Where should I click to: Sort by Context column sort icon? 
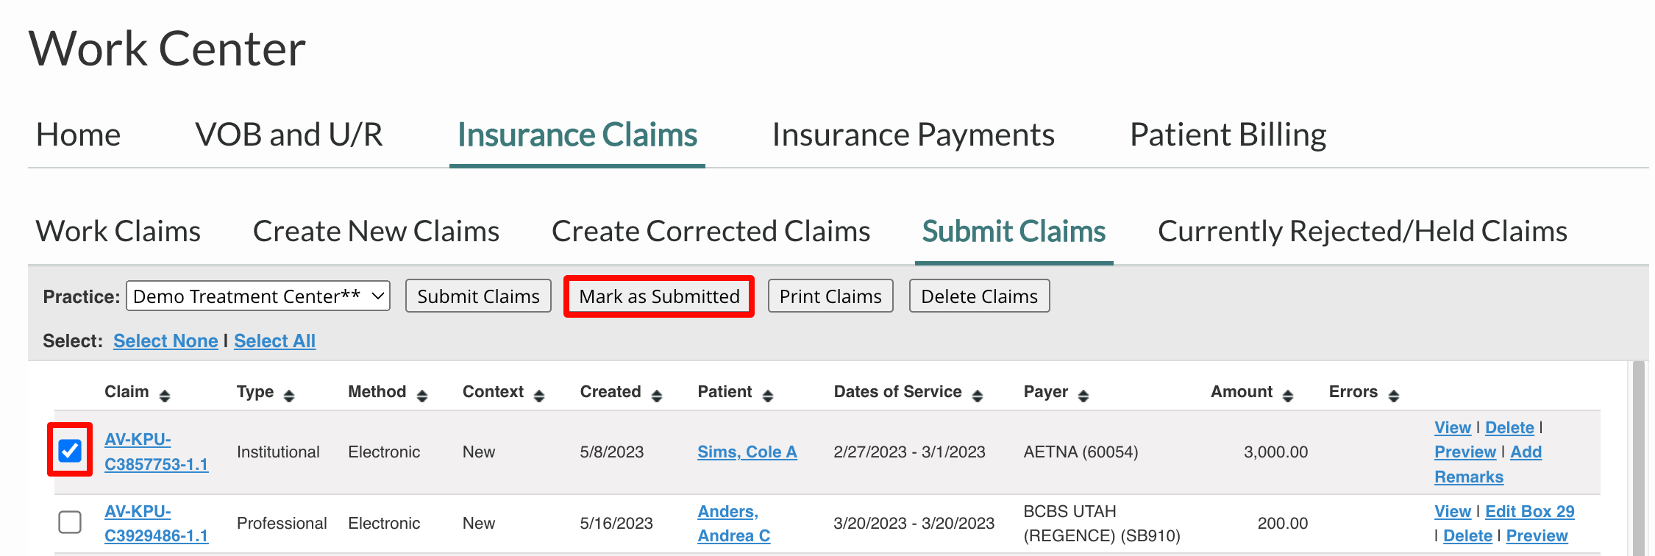pyautogui.click(x=539, y=396)
